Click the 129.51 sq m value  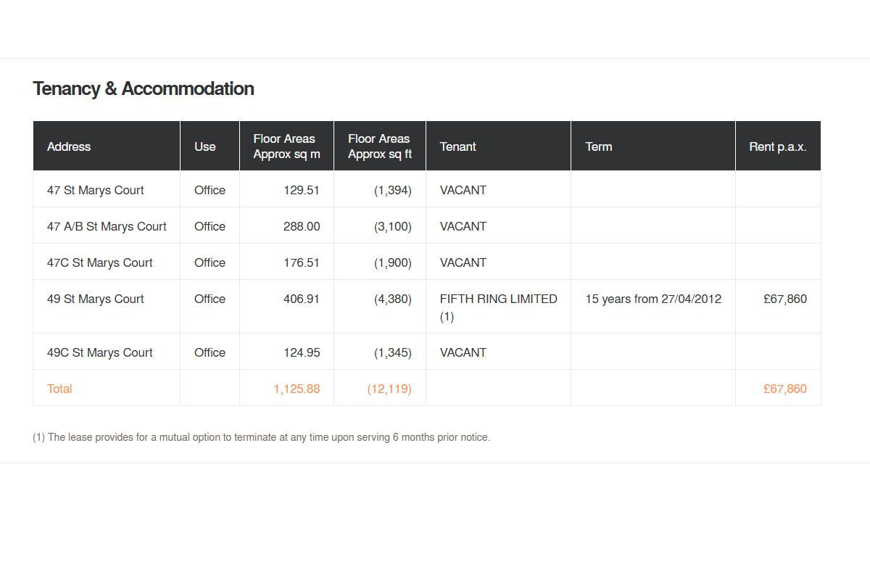302,190
